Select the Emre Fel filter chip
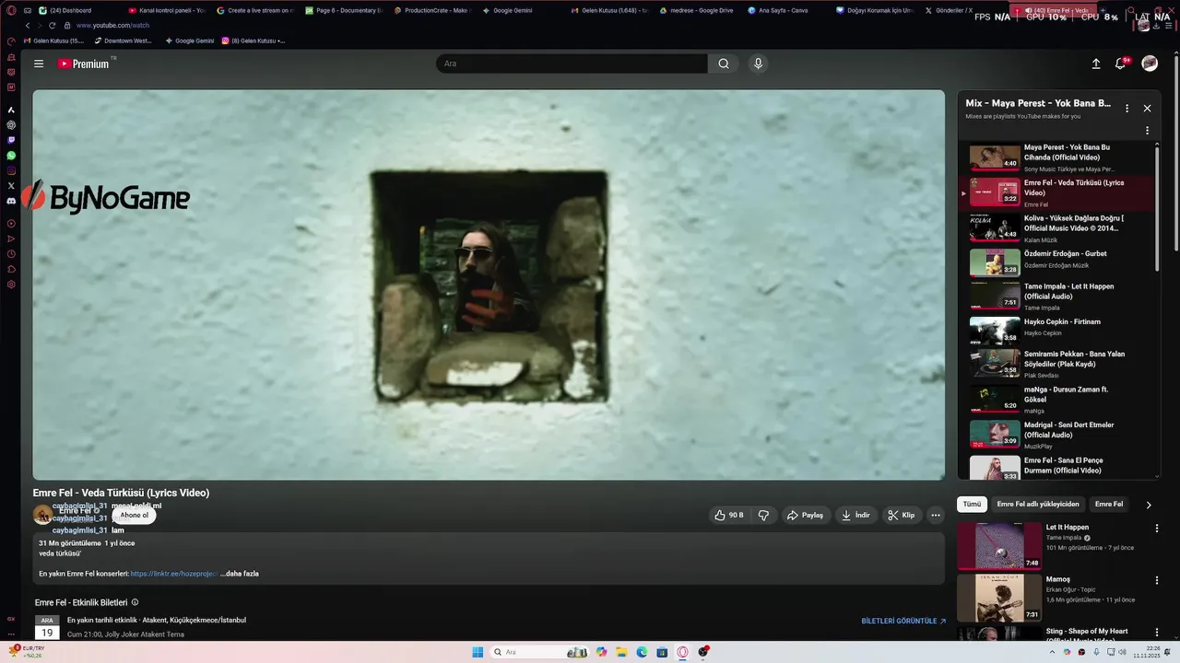 click(x=1108, y=505)
